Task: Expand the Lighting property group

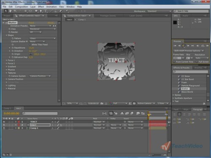Action: click(x=6, y=86)
